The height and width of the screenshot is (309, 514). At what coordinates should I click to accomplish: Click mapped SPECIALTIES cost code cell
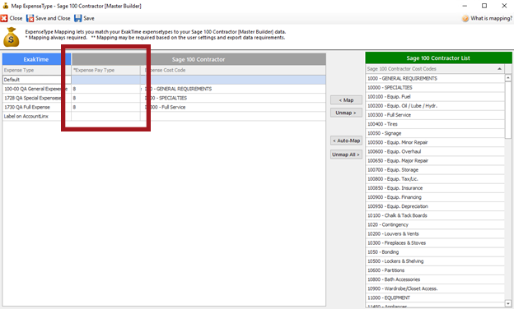(x=233, y=98)
